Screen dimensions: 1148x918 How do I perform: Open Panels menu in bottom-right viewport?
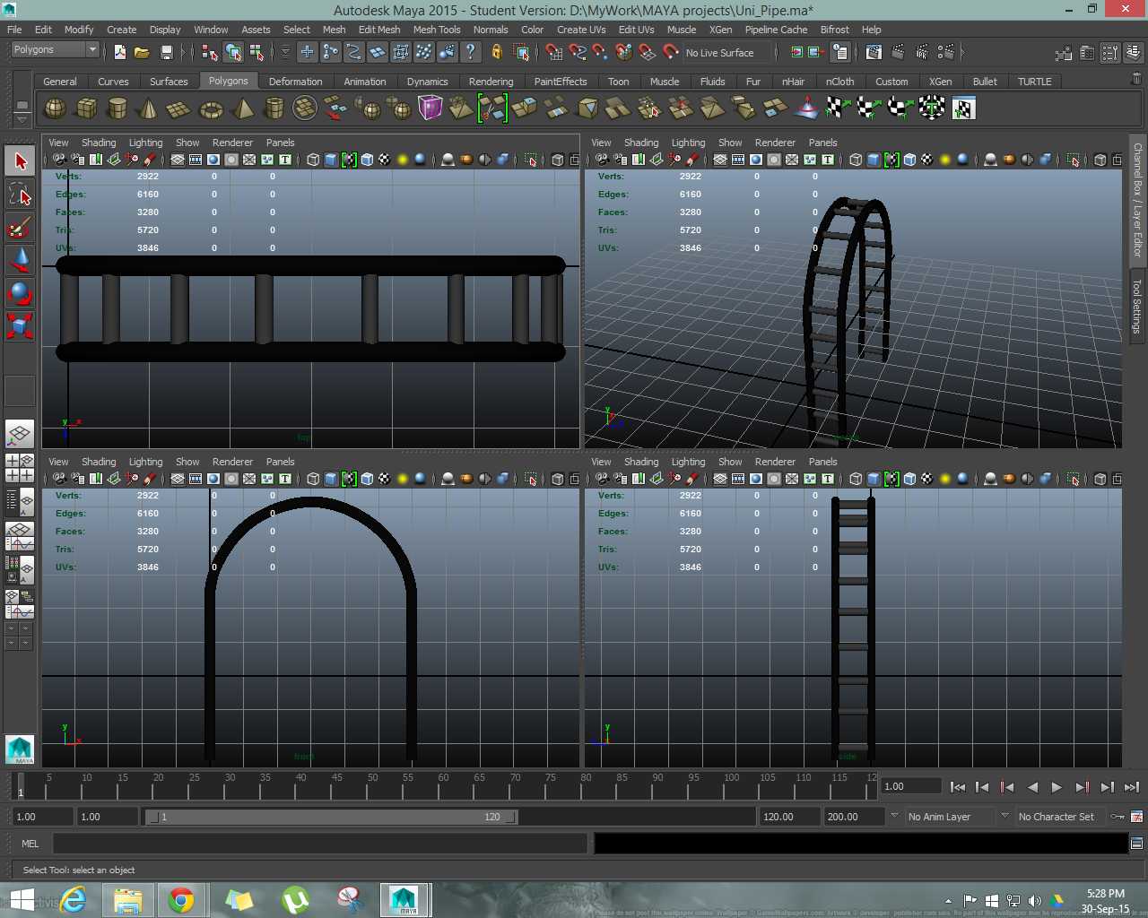[822, 462]
